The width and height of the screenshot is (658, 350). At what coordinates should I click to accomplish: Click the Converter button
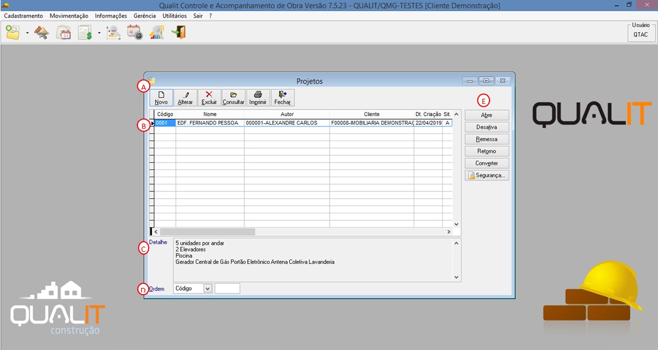coord(487,163)
